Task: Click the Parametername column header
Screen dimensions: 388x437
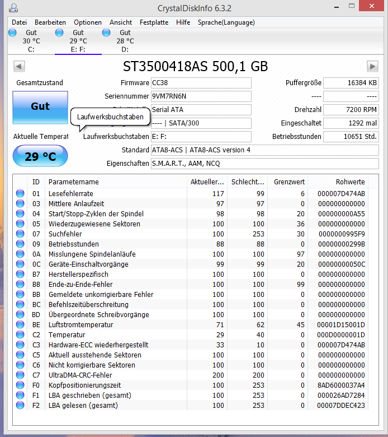Action: coord(116,182)
